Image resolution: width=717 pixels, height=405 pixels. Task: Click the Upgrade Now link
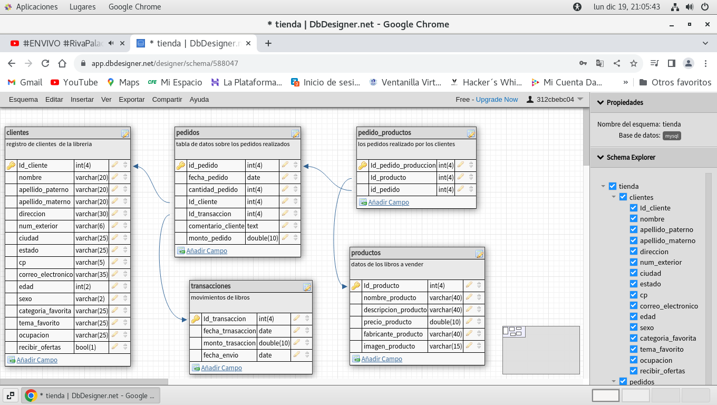497,99
